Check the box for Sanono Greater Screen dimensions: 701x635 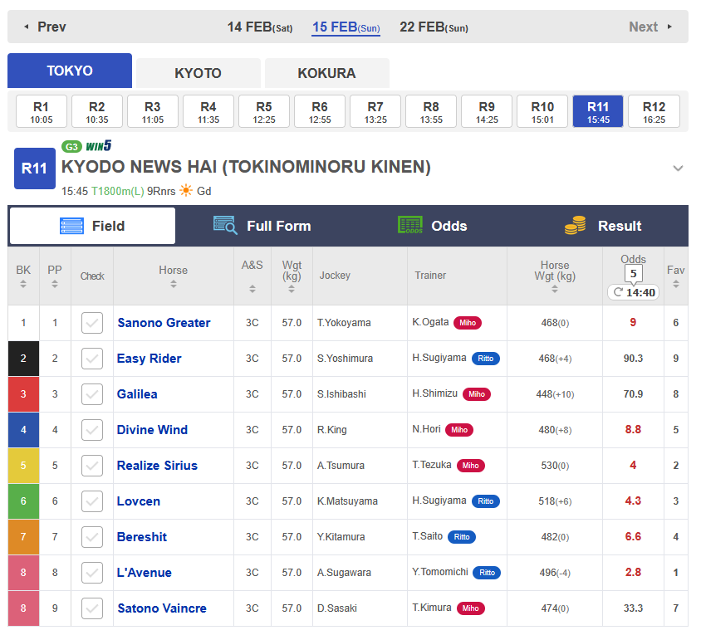click(92, 323)
